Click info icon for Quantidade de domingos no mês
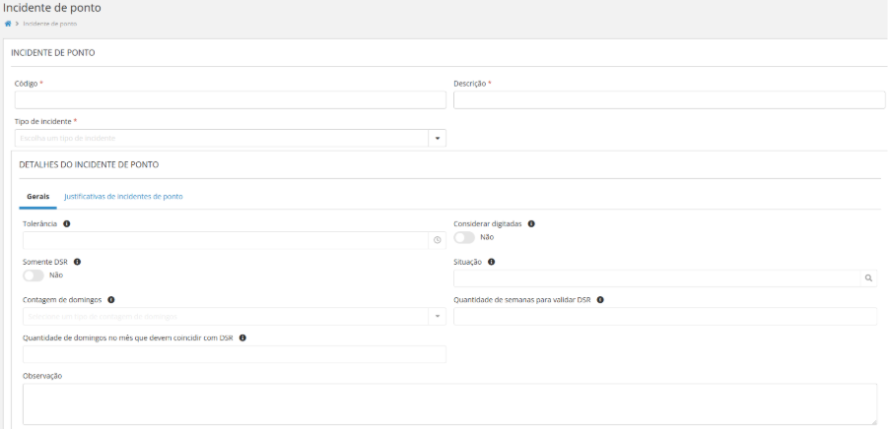 [x=242, y=338]
